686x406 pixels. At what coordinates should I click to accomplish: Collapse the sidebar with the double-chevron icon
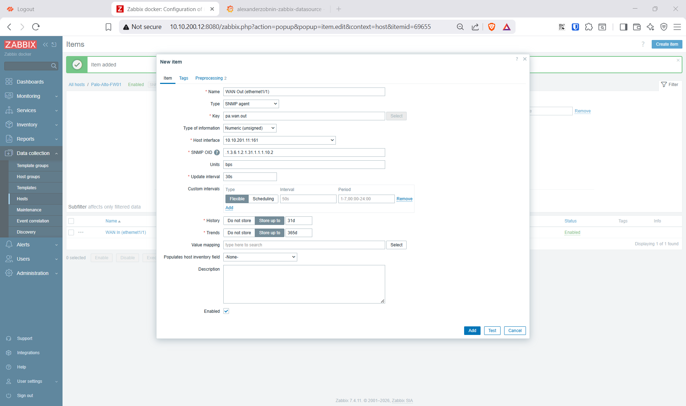(45, 45)
